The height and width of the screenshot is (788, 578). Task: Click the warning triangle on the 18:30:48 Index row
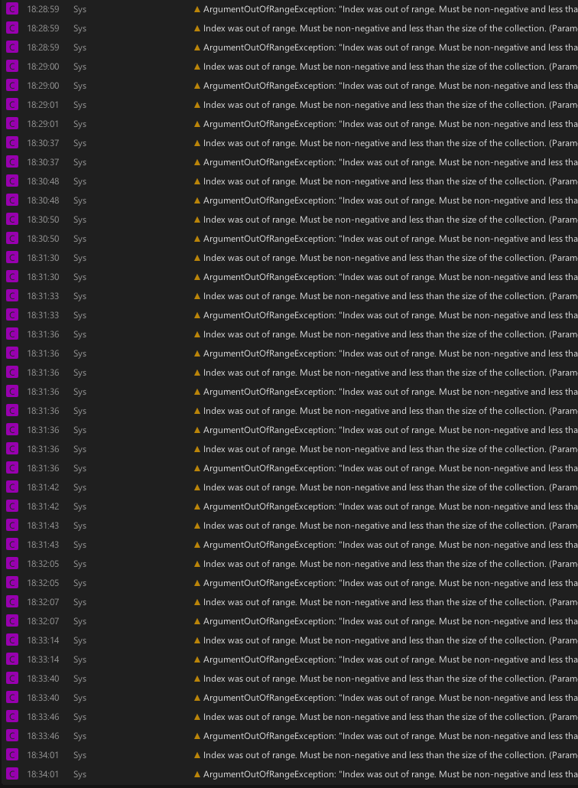[x=197, y=181]
